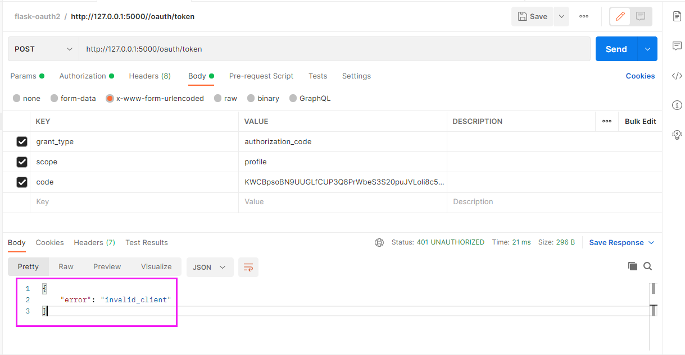This screenshot has height=355, width=685.
Task: Click the Status 401 UNAUTHORIZED text
Action: (x=438, y=242)
